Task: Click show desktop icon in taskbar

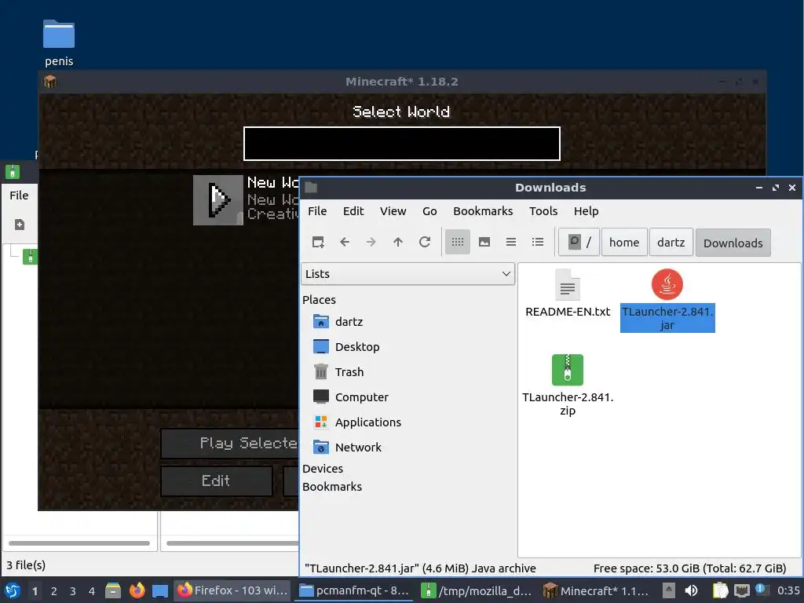Action: coord(160,590)
